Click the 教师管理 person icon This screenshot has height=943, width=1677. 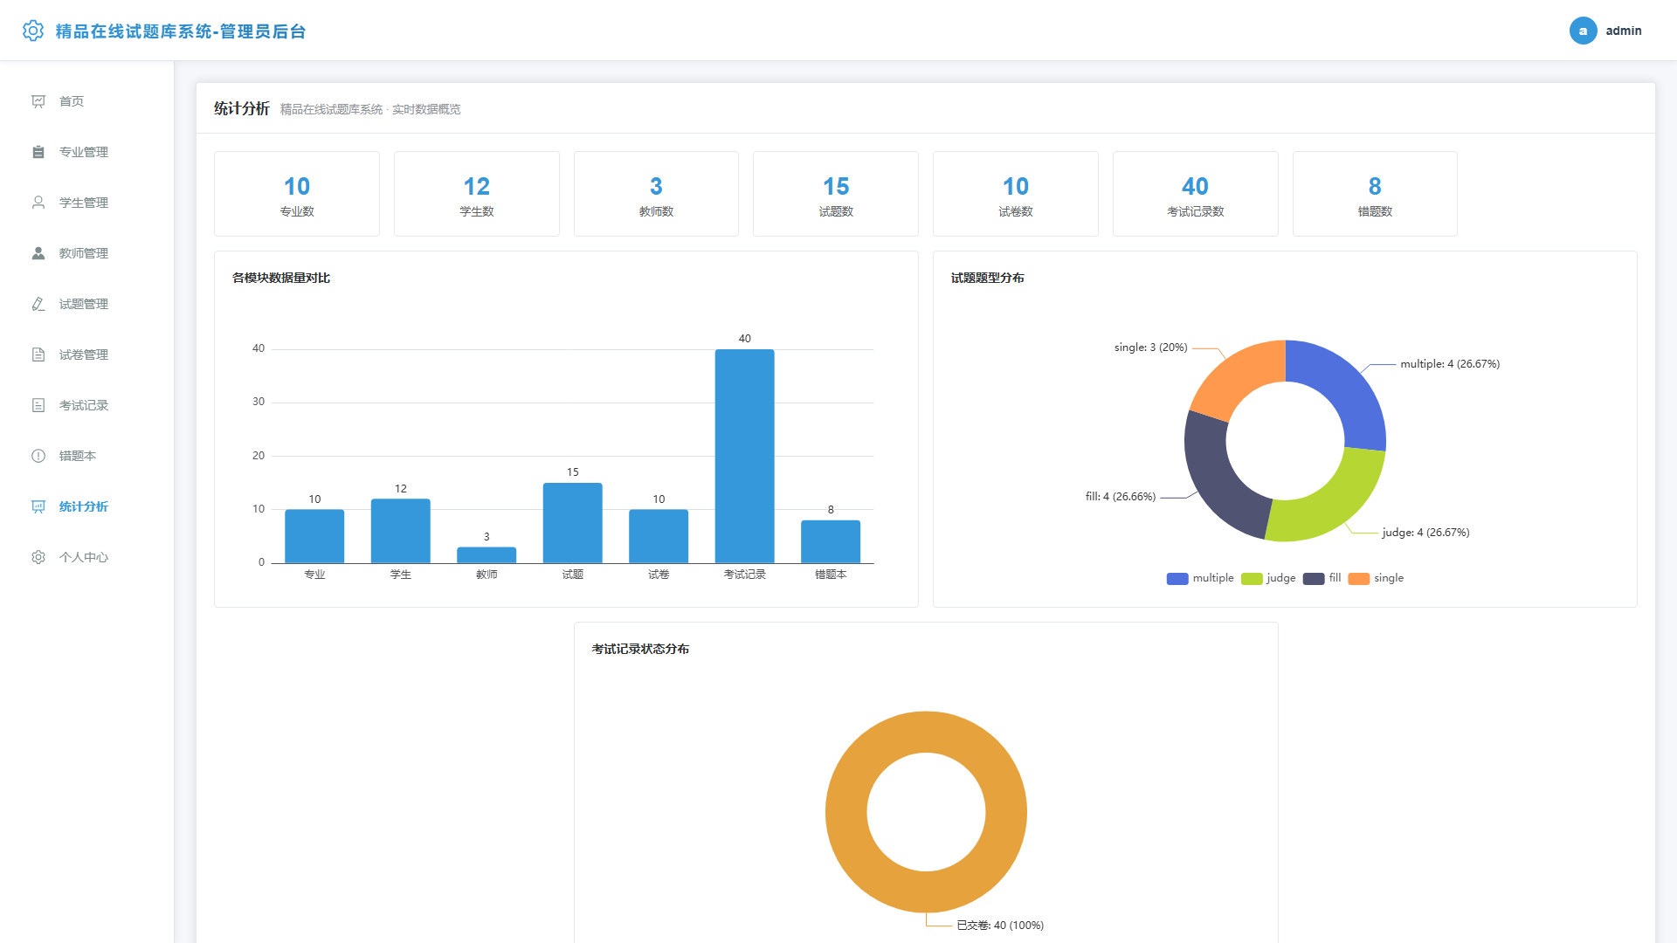(38, 253)
